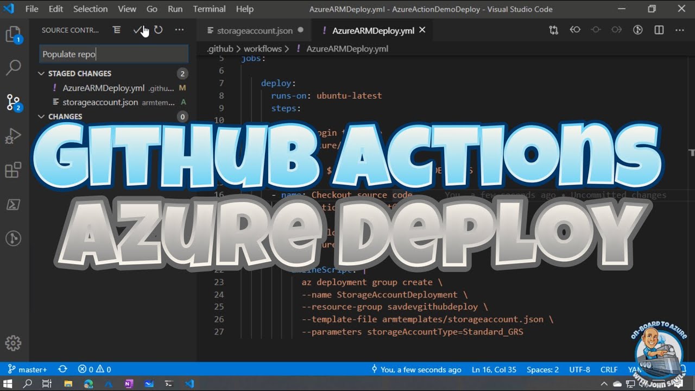Open editor more actions ellipsis
Viewport: 695px width, 391px height.
(x=679, y=30)
